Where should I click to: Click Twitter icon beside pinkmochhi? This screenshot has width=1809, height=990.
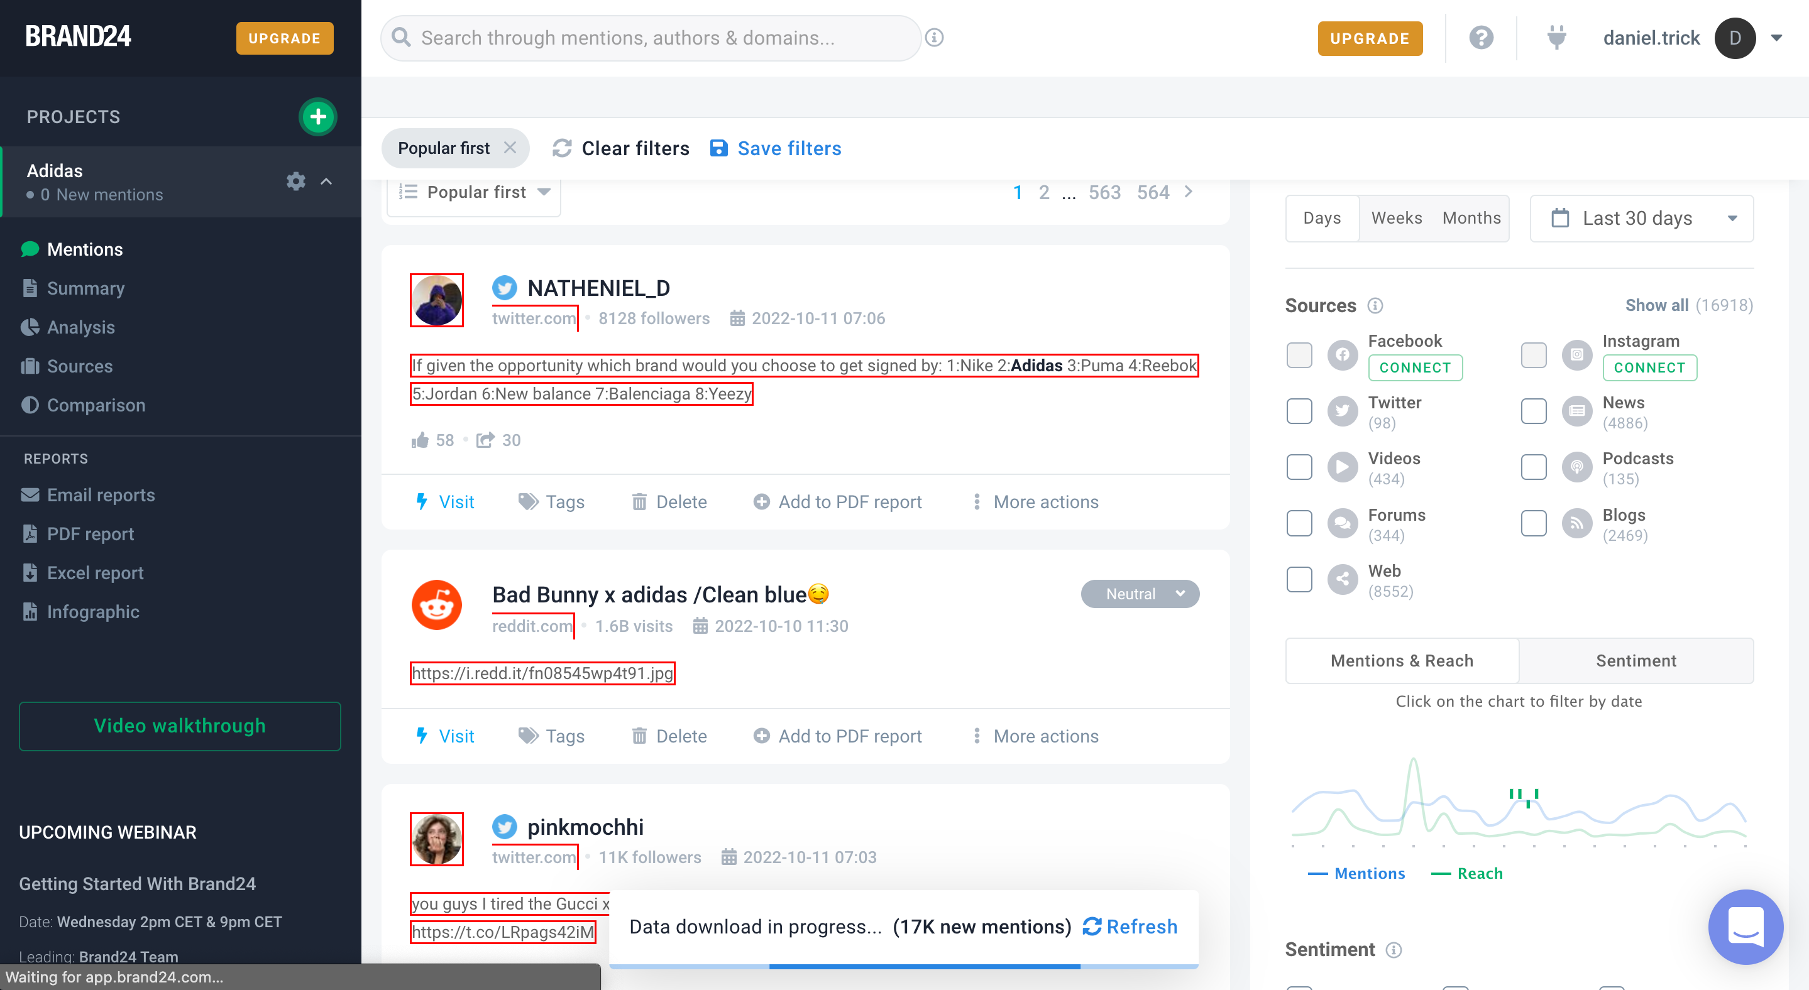(x=504, y=827)
